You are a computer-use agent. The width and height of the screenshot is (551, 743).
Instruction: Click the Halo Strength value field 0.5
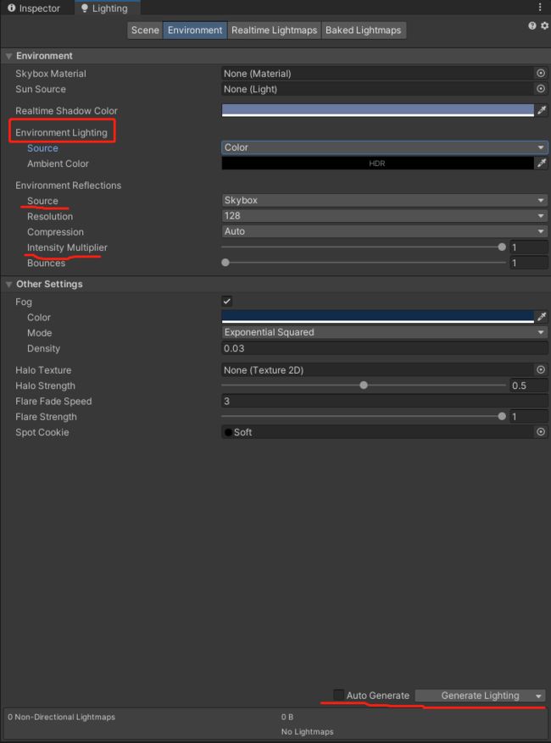529,385
